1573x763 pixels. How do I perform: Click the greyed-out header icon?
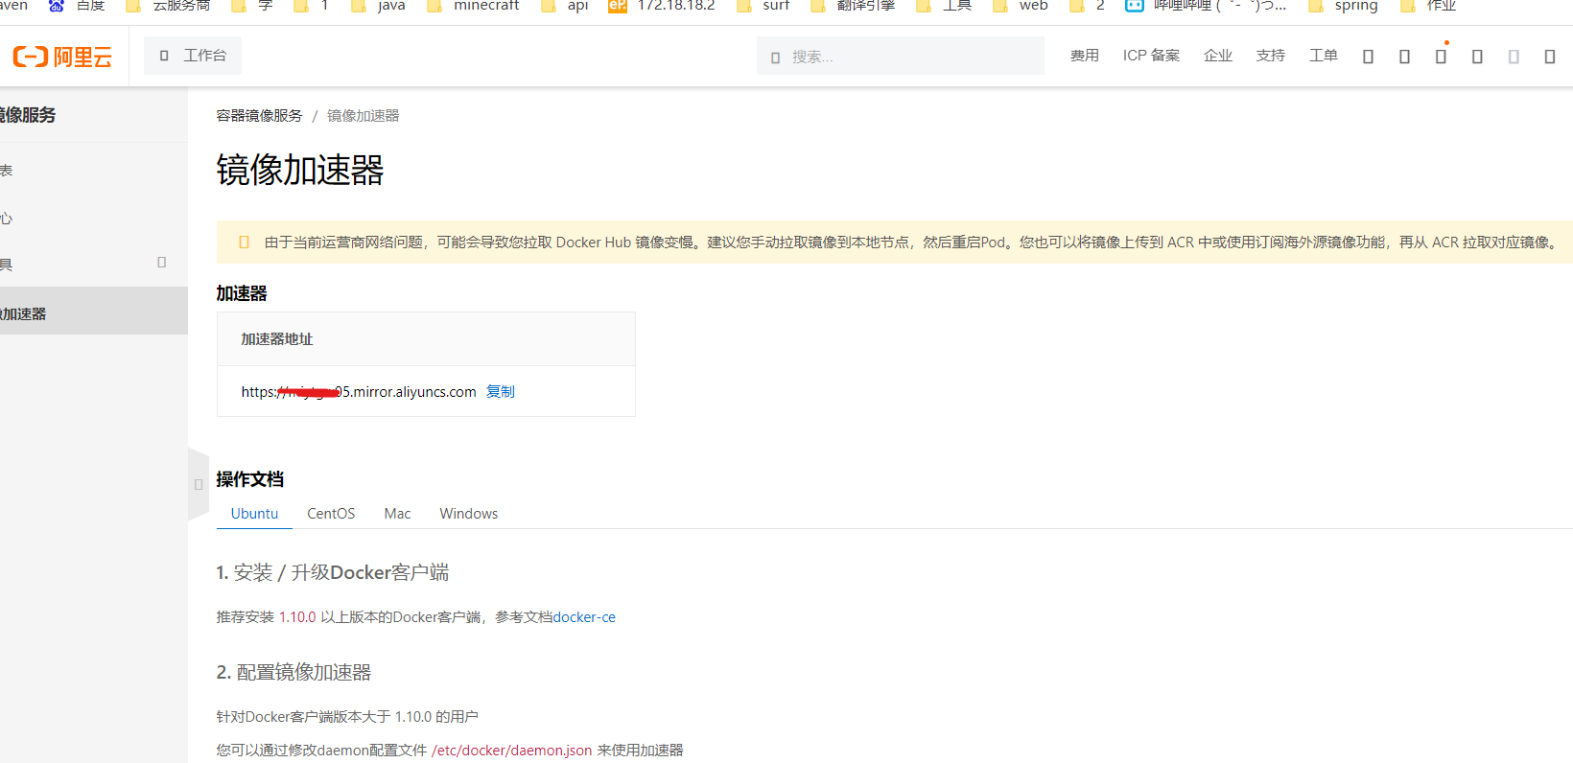coord(1514,57)
